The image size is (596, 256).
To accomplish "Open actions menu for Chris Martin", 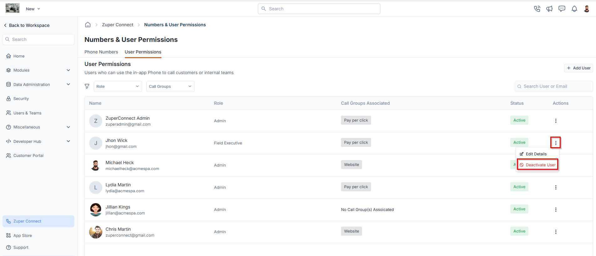I will coord(556,232).
